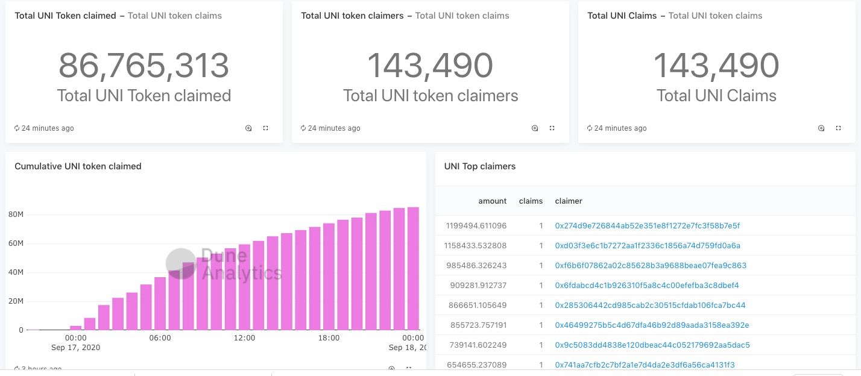Click the 80M y-axis label on the chart
This screenshot has width=861, height=376.
(16, 215)
